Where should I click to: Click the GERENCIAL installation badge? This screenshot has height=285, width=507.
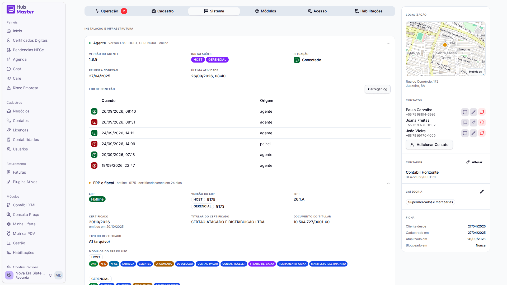click(x=217, y=60)
